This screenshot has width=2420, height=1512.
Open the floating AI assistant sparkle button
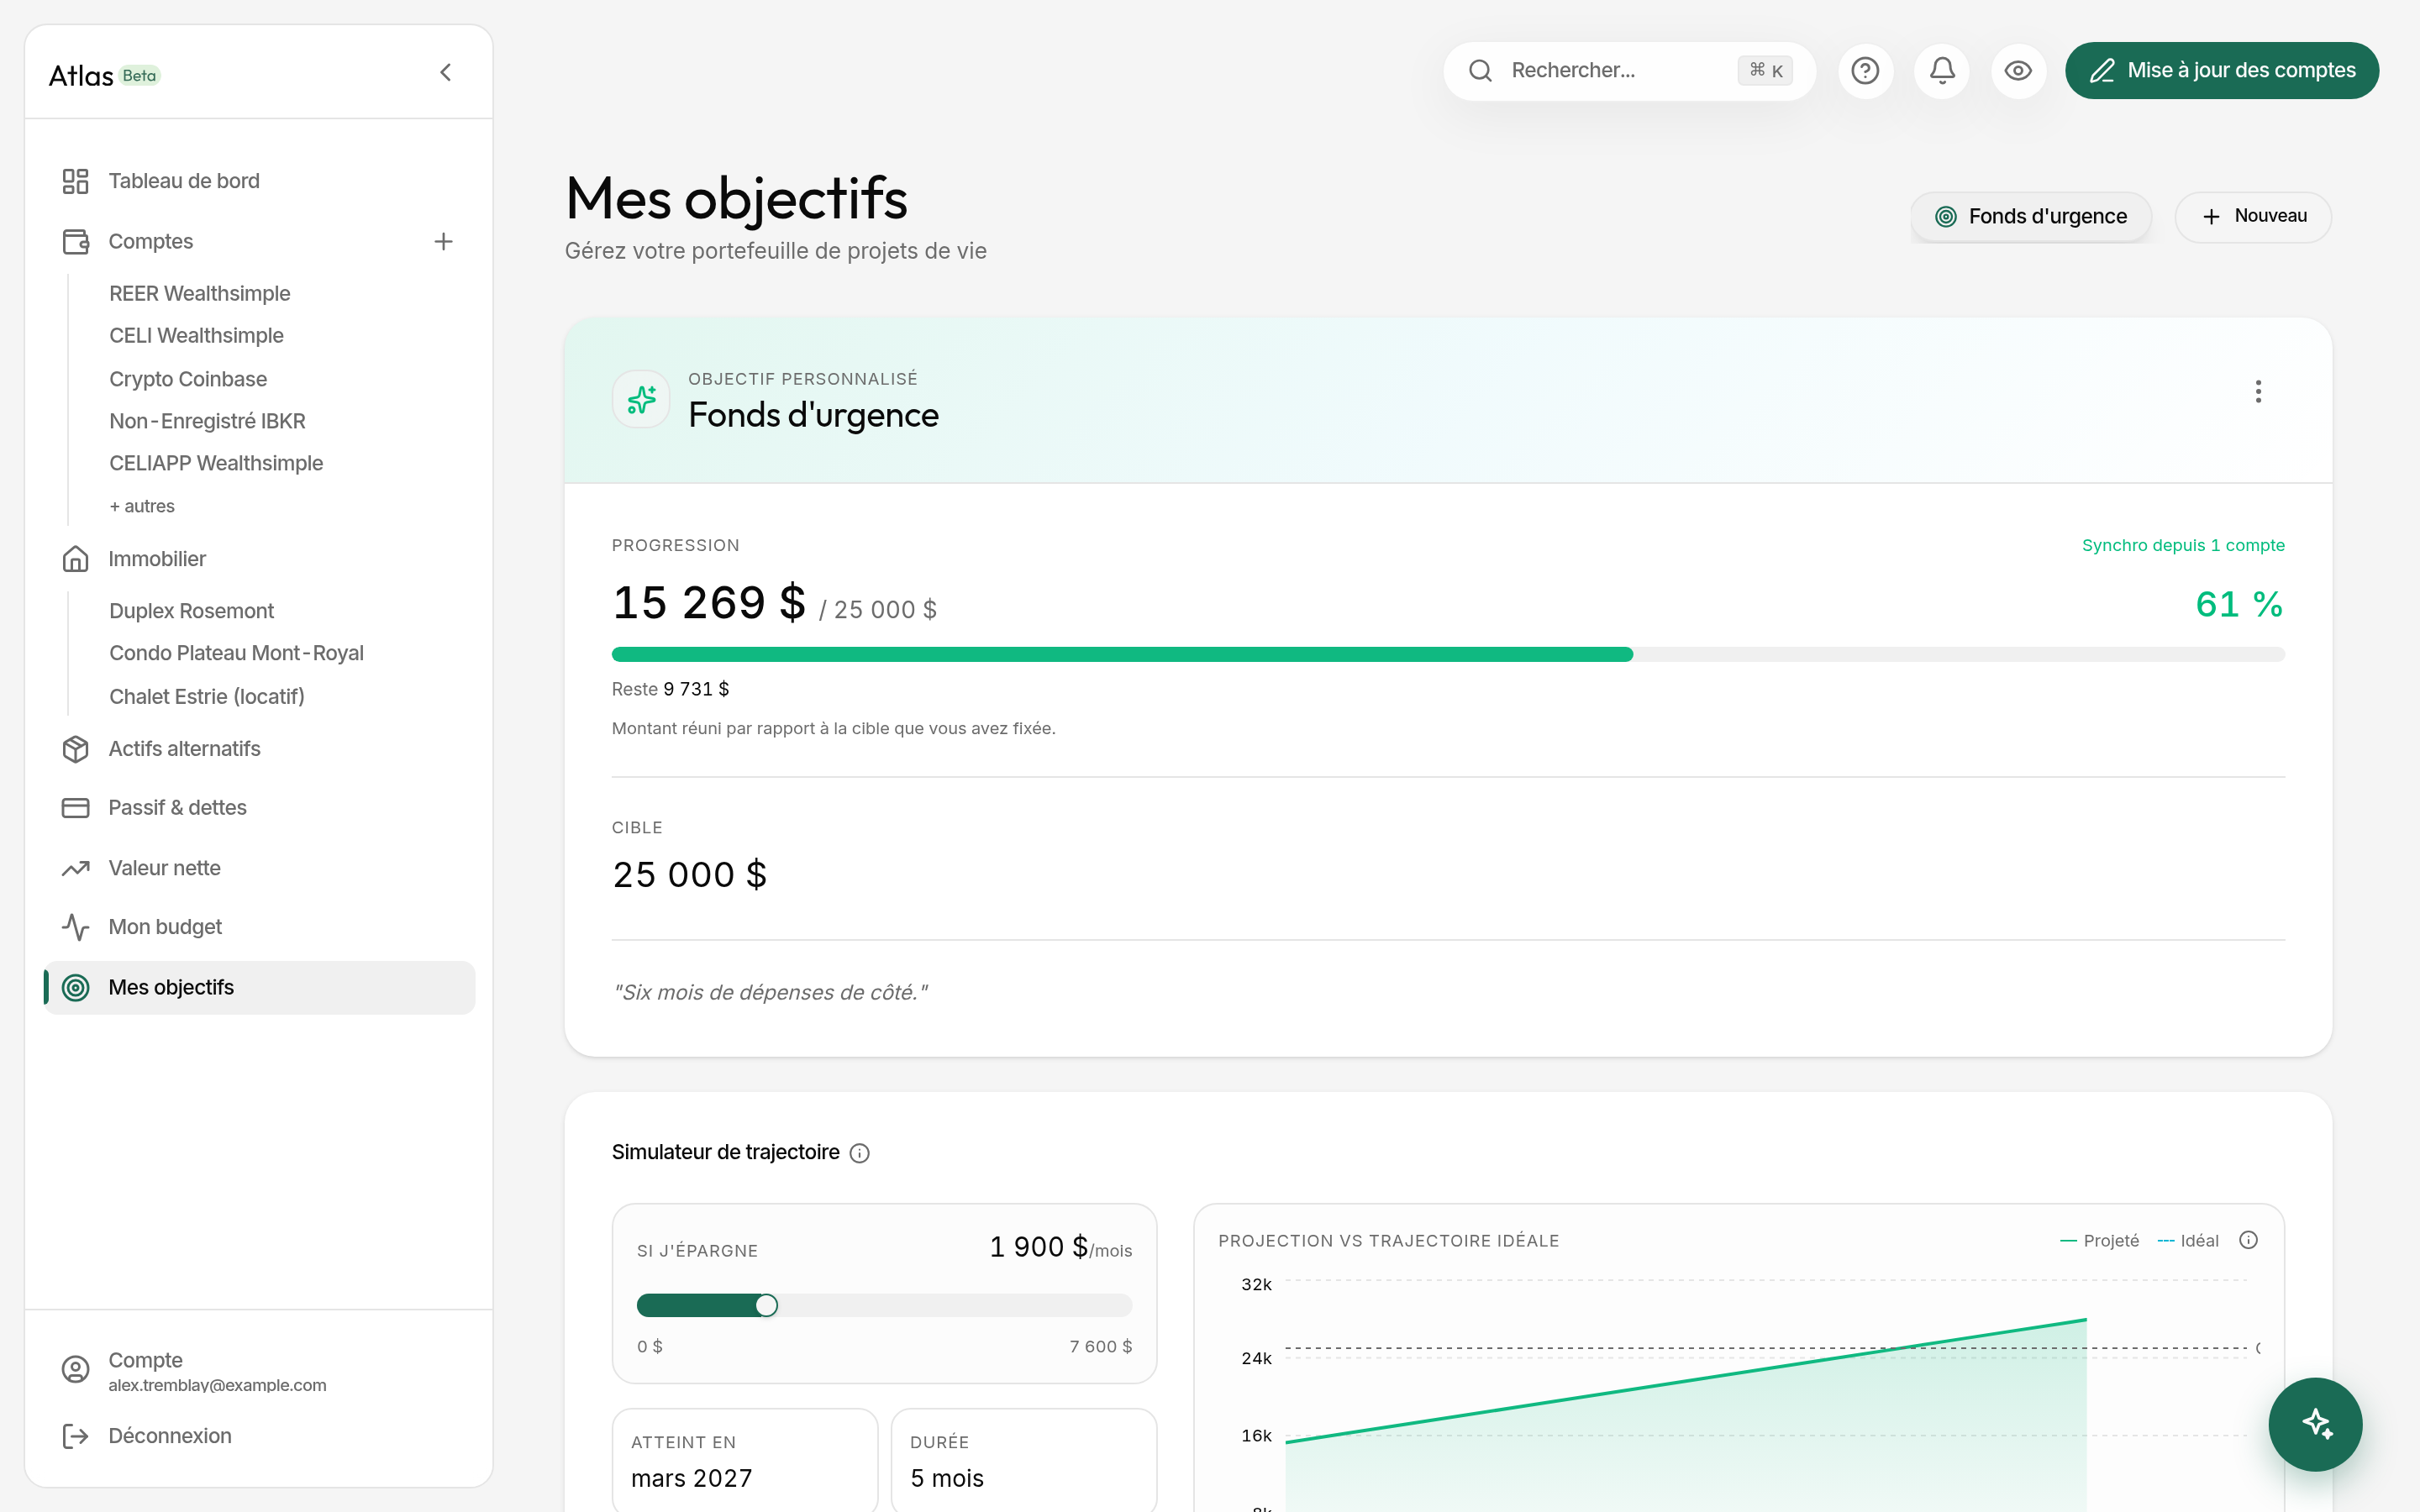(x=2315, y=1424)
